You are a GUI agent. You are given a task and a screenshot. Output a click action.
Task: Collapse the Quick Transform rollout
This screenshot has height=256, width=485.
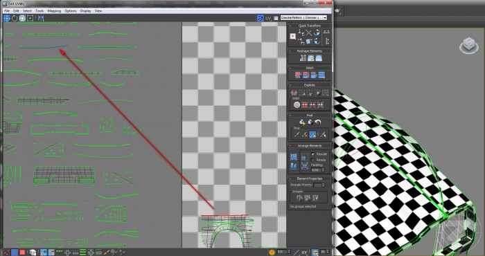coord(290,26)
